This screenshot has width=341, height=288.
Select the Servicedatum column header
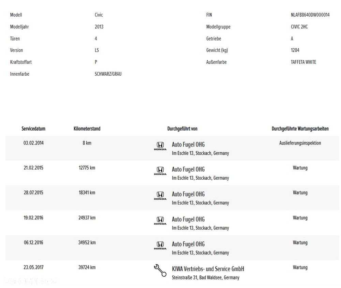33,129
